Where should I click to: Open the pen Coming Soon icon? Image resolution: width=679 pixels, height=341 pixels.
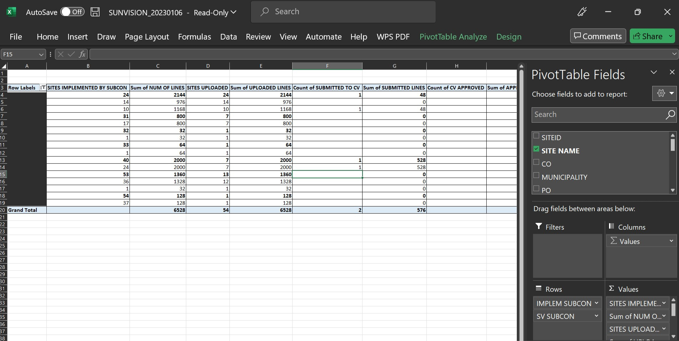pyautogui.click(x=582, y=12)
